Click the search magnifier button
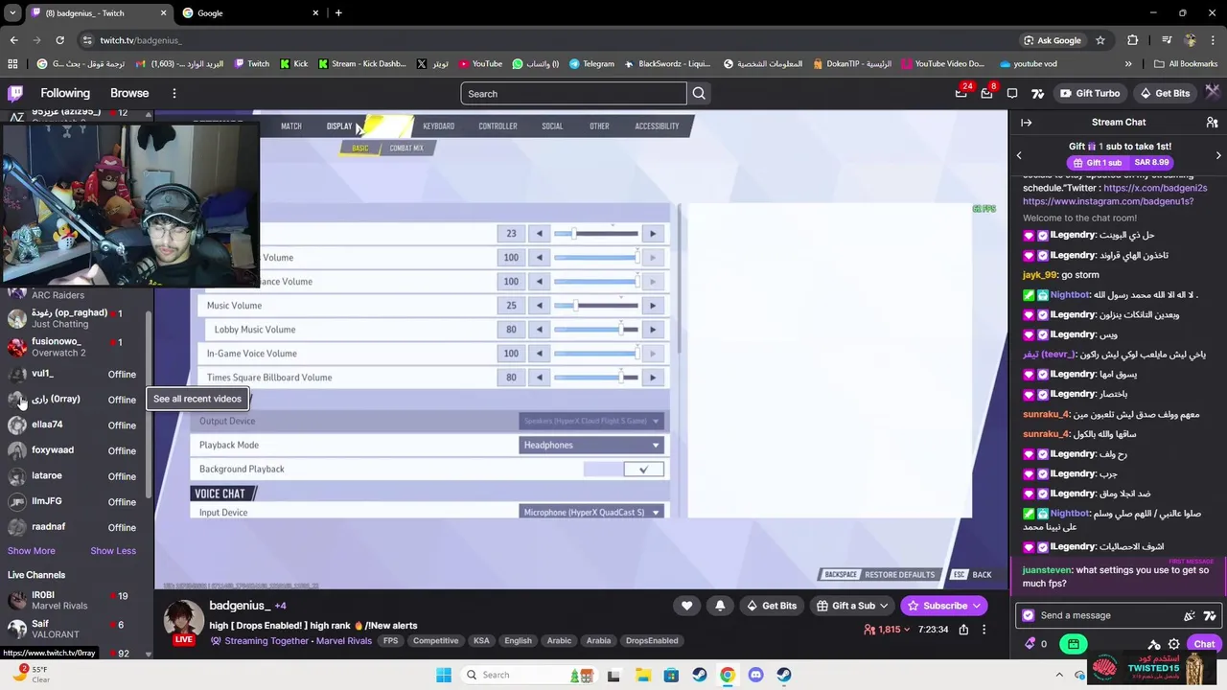 point(699,93)
